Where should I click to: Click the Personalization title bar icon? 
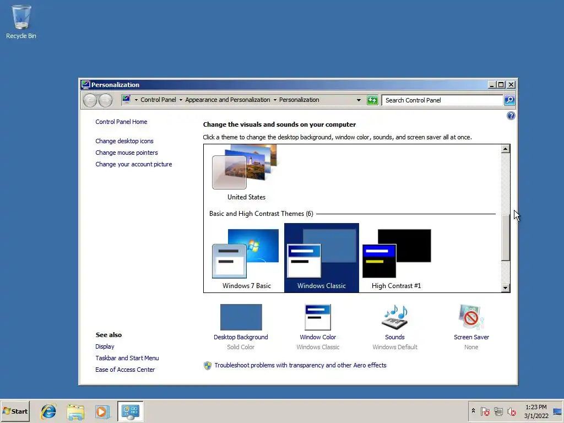pyautogui.click(x=85, y=84)
